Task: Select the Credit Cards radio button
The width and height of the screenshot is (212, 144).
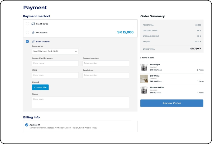Action: [x=27, y=24]
